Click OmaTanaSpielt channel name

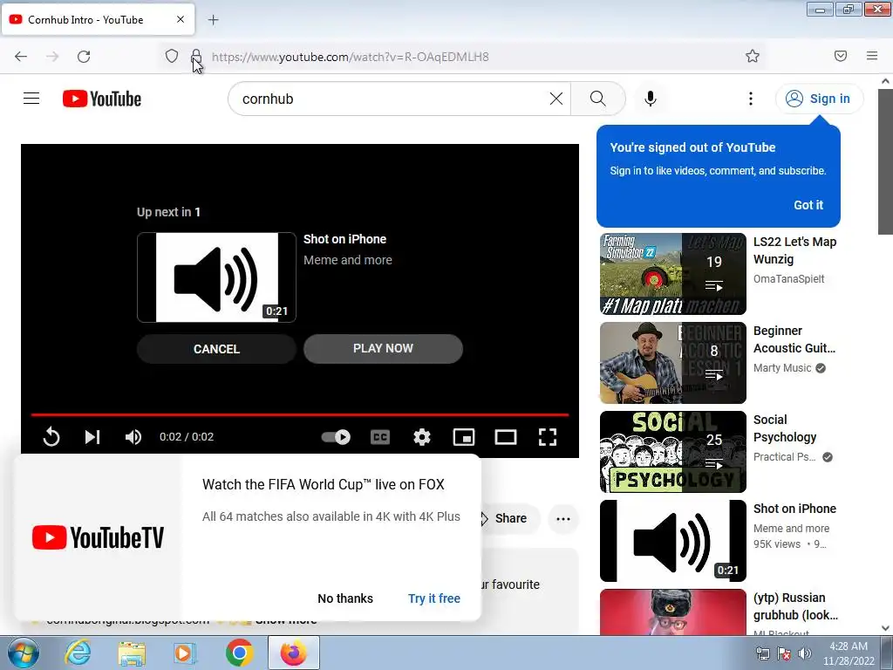click(788, 278)
